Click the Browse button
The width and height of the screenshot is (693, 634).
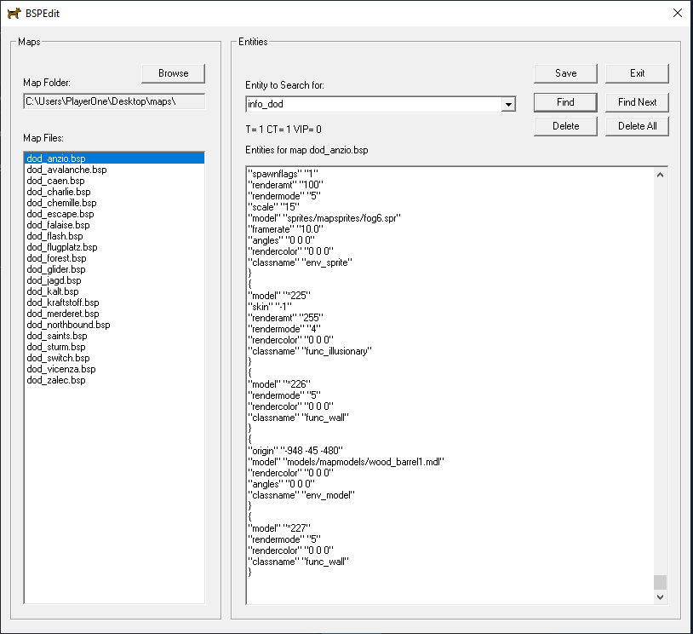tap(174, 73)
